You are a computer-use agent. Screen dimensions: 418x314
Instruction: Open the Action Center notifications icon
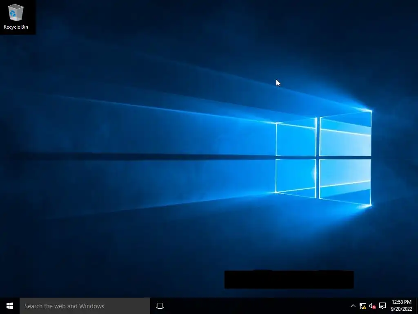pyautogui.click(x=382, y=306)
